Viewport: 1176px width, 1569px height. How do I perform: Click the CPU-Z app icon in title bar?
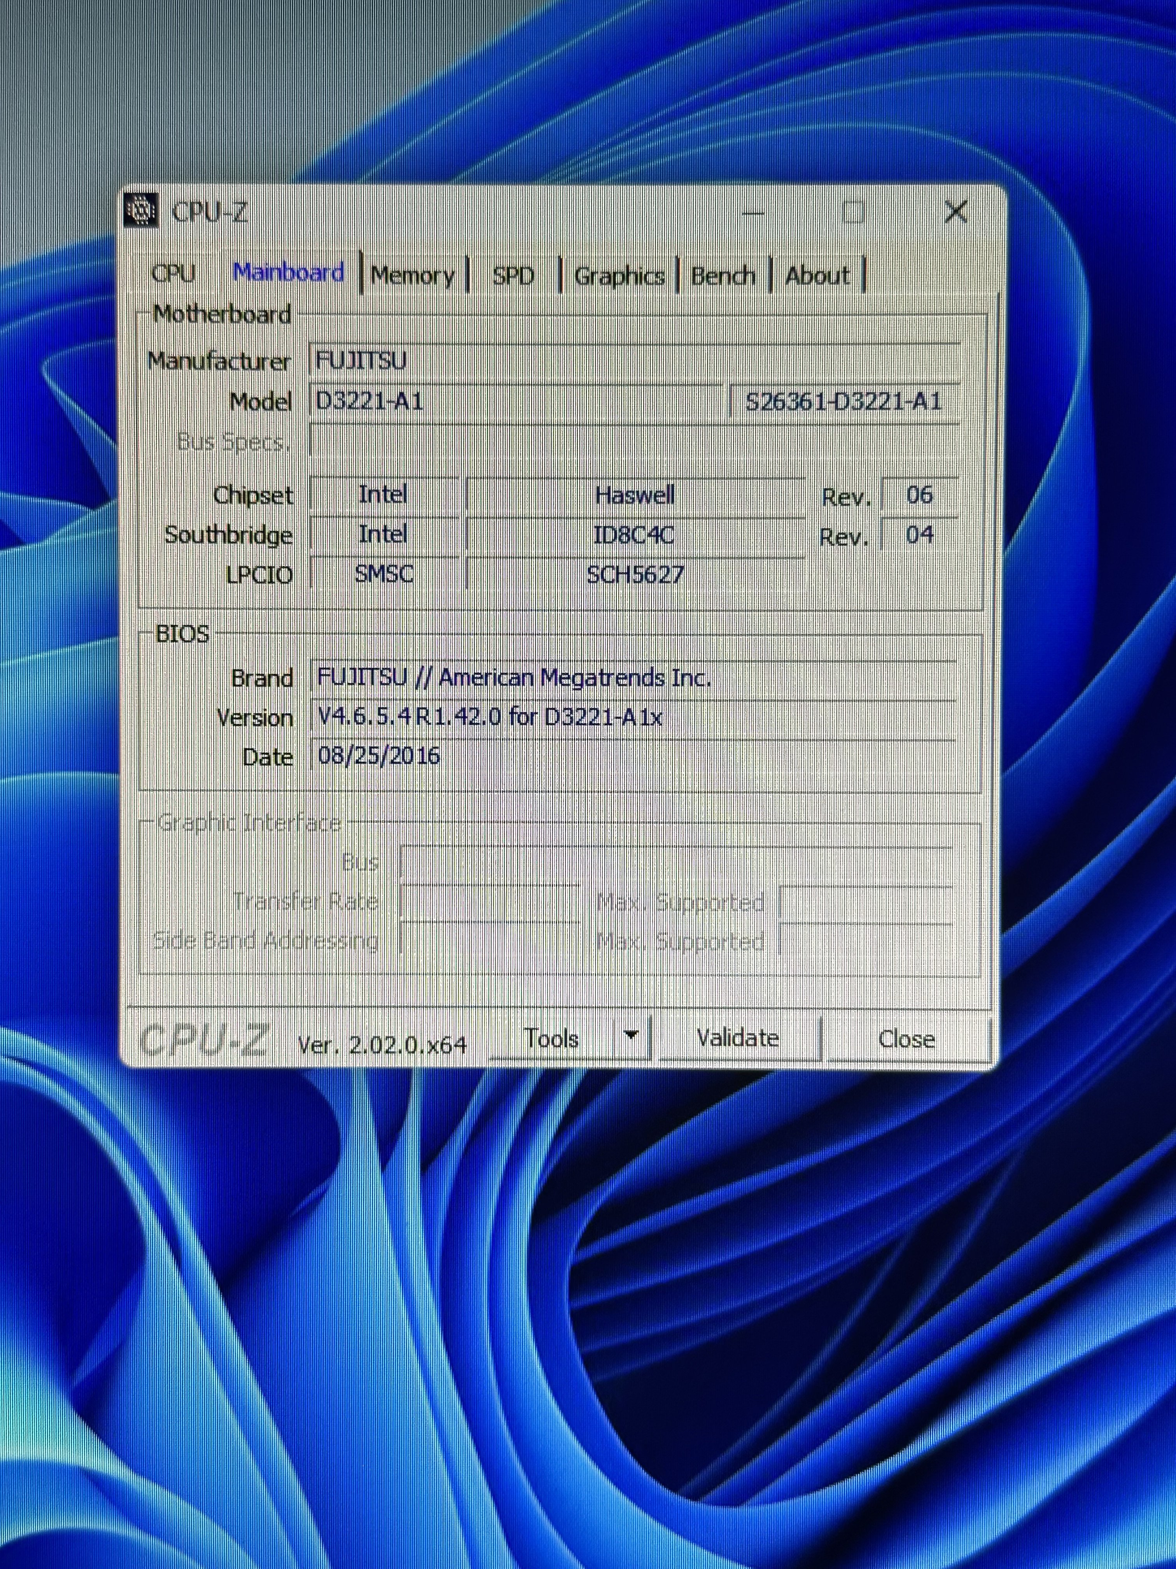click(x=140, y=211)
